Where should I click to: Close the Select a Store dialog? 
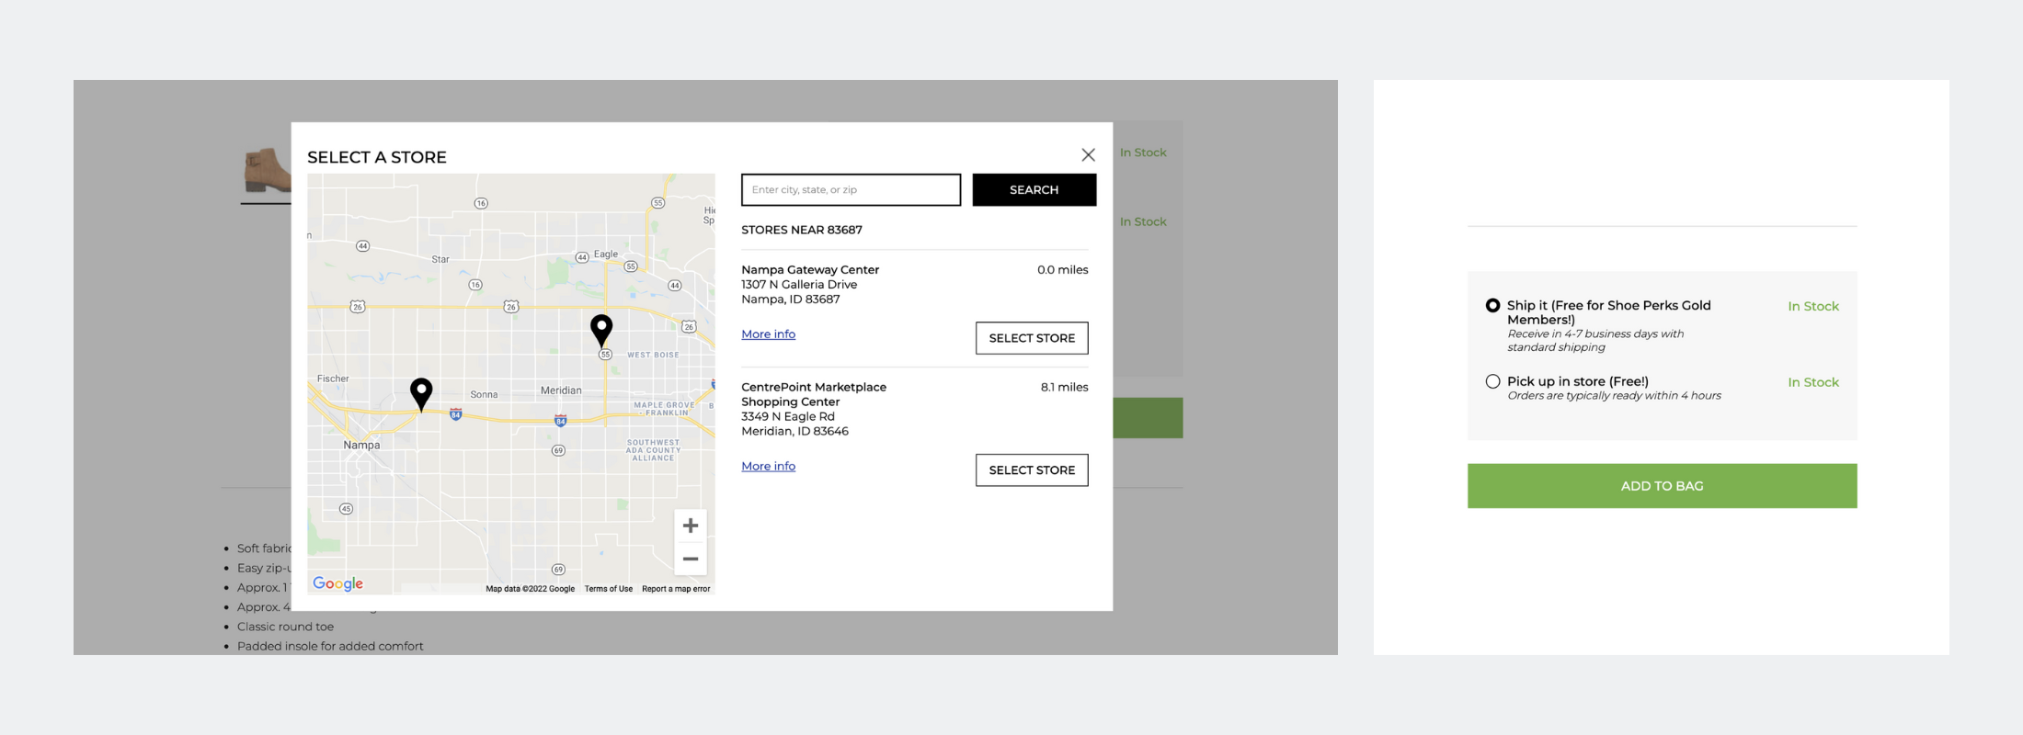pyautogui.click(x=1088, y=155)
